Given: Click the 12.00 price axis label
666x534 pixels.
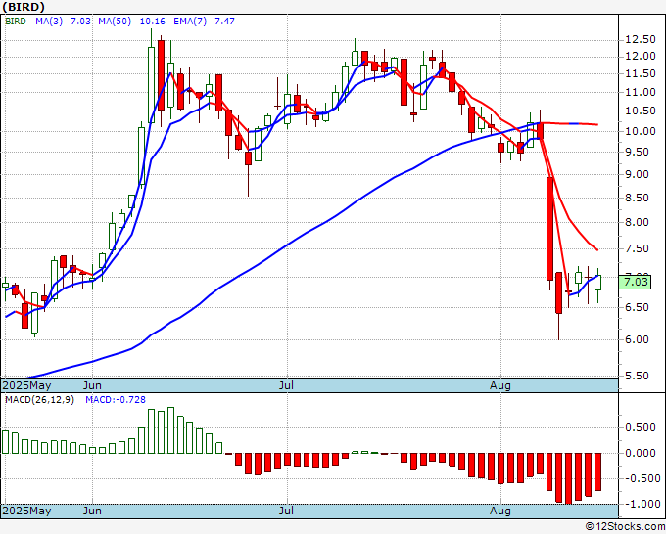Looking at the screenshot, I should (x=641, y=57).
